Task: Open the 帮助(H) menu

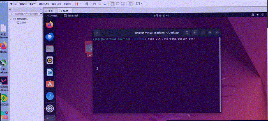Action: (x=67, y=4)
